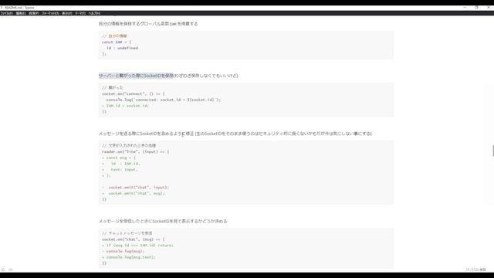The height and width of the screenshot is (278, 494).
Task: Open the ファイル (File) menu
Action: [6, 13]
